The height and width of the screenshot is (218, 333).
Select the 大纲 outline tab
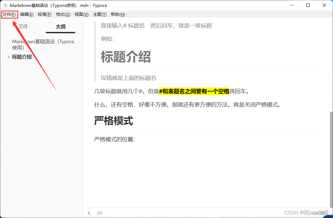60,27
